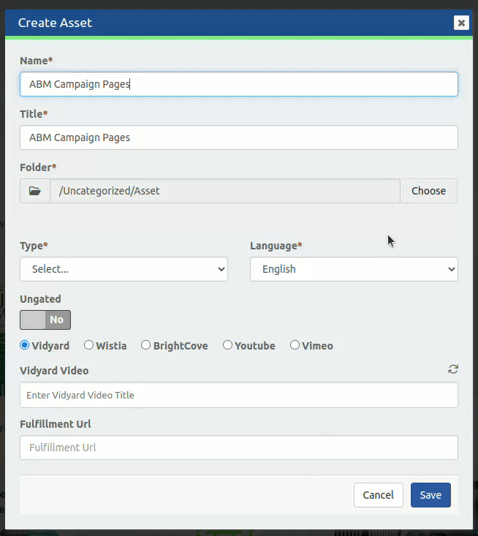
Task: Focus the Vidyard Video title field
Action: coord(239,395)
